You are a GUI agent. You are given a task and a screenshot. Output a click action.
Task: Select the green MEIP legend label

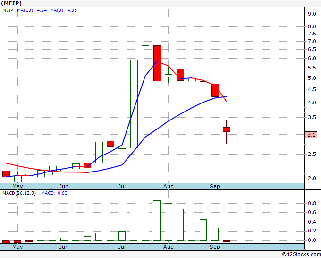point(8,10)
